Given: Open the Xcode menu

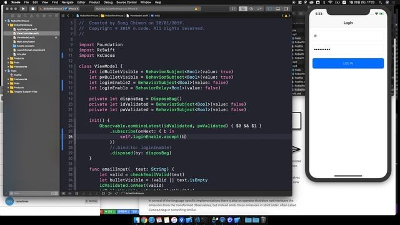Looking at the screenshot, I should pyautogui.click(x=16, y=2).
